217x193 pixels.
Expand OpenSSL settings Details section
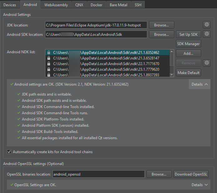coord(199,185)
